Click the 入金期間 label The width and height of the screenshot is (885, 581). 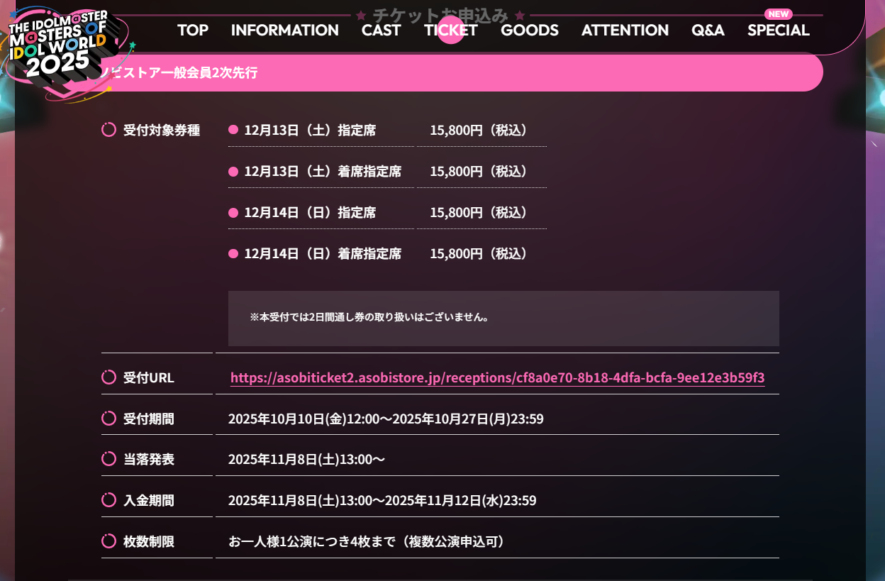(149, 500)
